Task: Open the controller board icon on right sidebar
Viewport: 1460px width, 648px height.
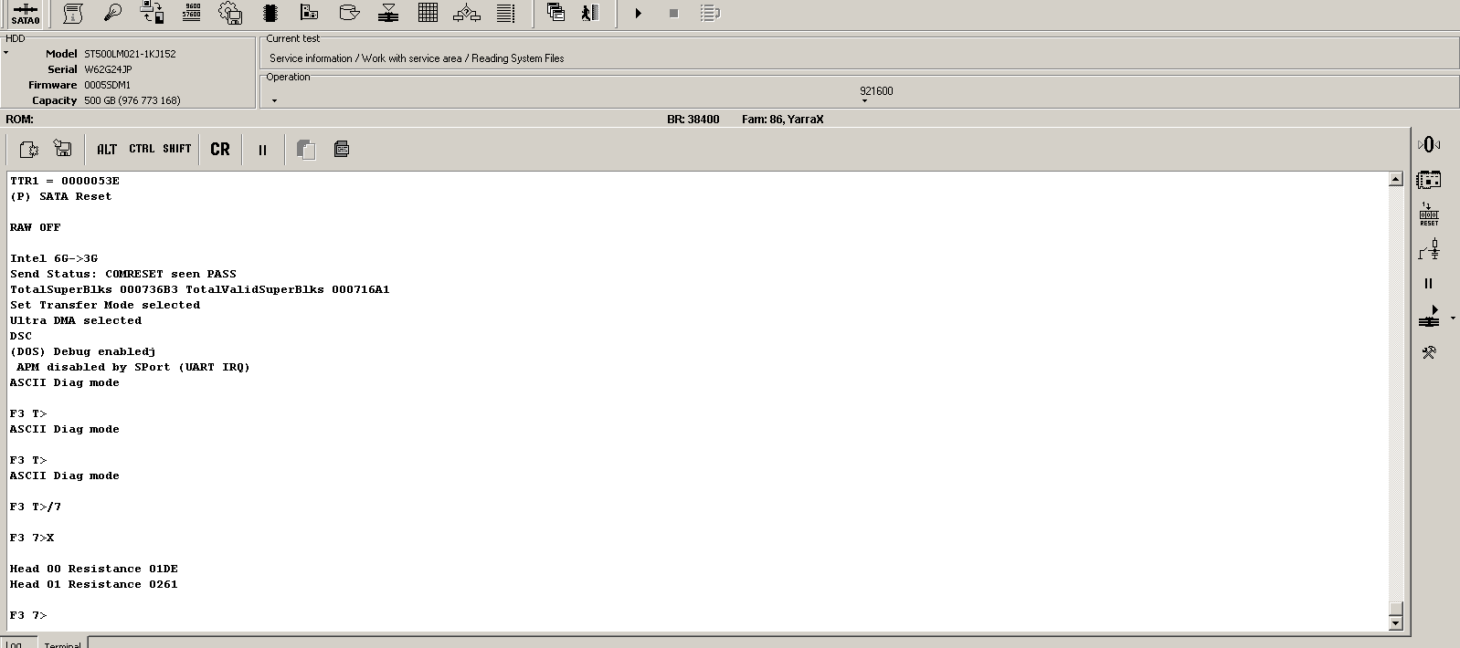Action: click(1429, 179)
